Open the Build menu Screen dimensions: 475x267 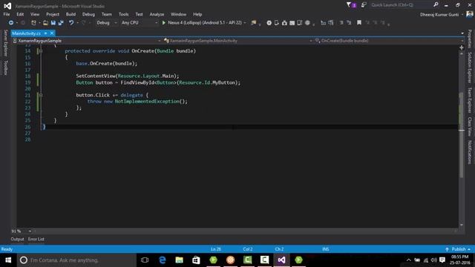pos(71,14)
